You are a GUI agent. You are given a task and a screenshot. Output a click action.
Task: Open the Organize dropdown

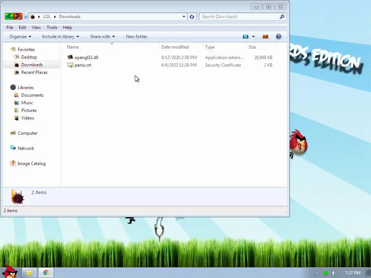coord(20,37)
